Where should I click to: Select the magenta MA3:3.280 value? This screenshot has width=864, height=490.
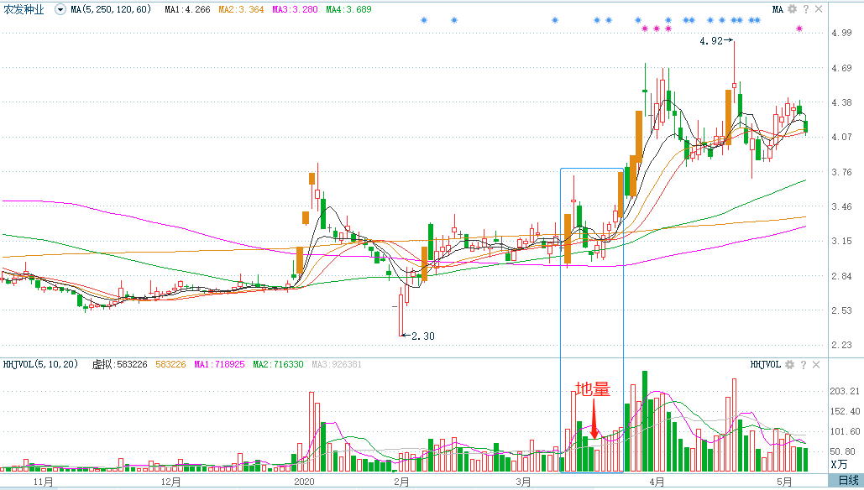295,9
